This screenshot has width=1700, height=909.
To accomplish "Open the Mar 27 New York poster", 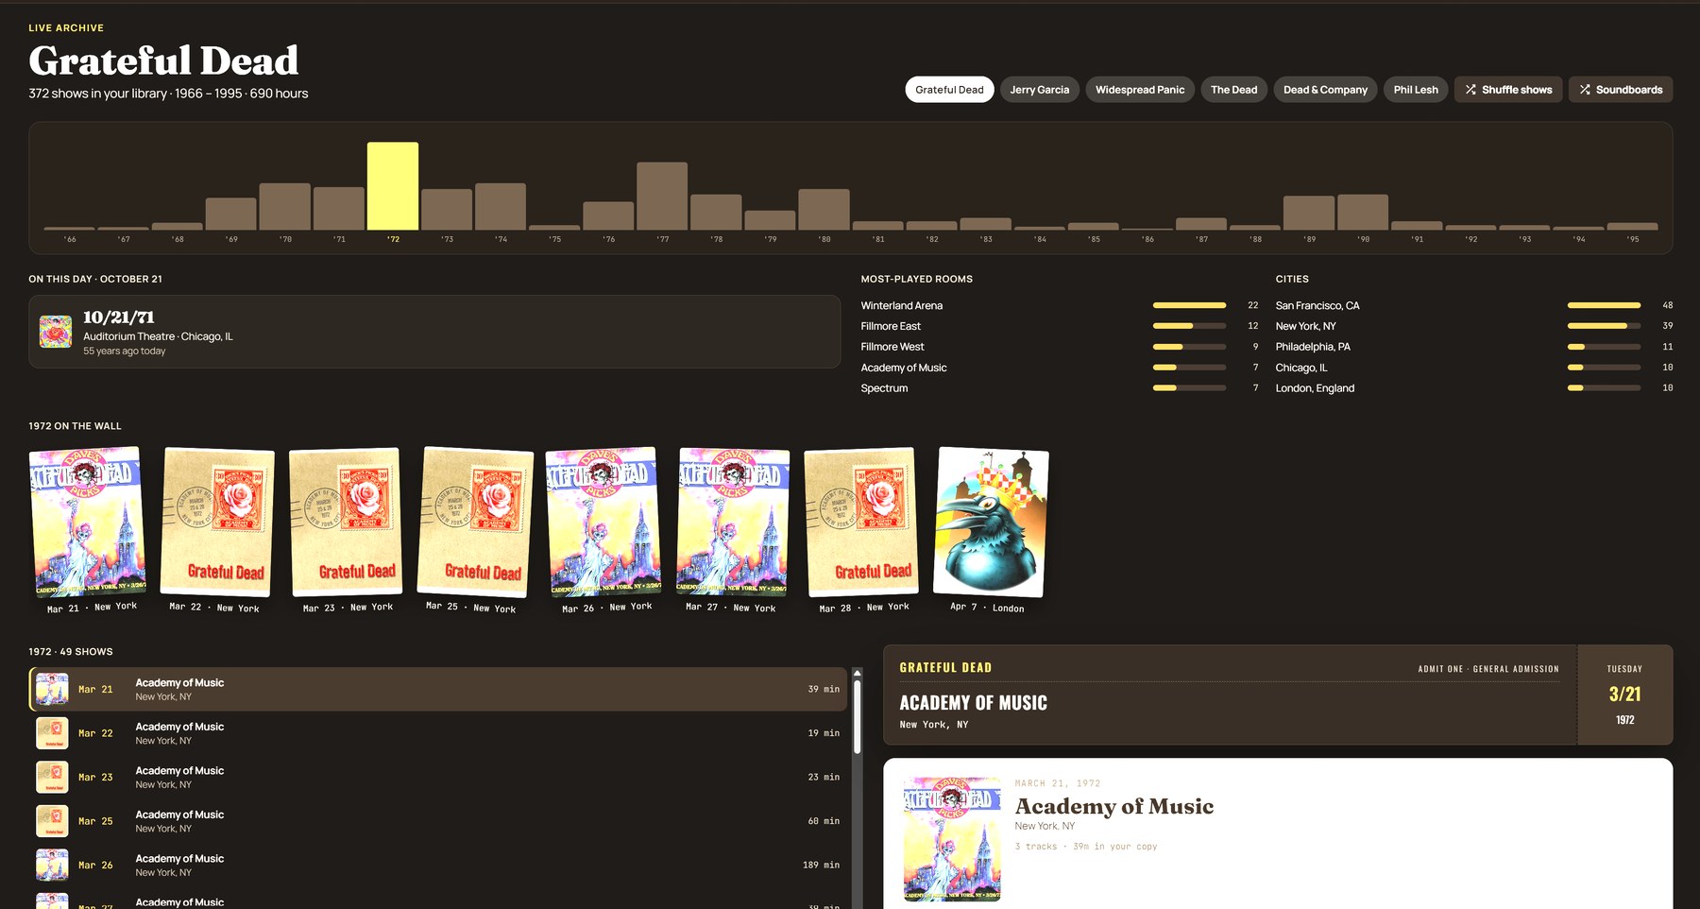I will coord(733,523).
